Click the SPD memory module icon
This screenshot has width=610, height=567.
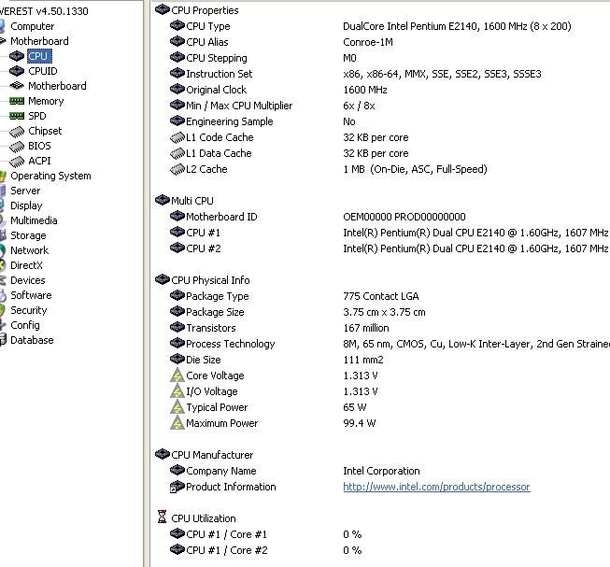pyautogui.click(x=16, y=116)
